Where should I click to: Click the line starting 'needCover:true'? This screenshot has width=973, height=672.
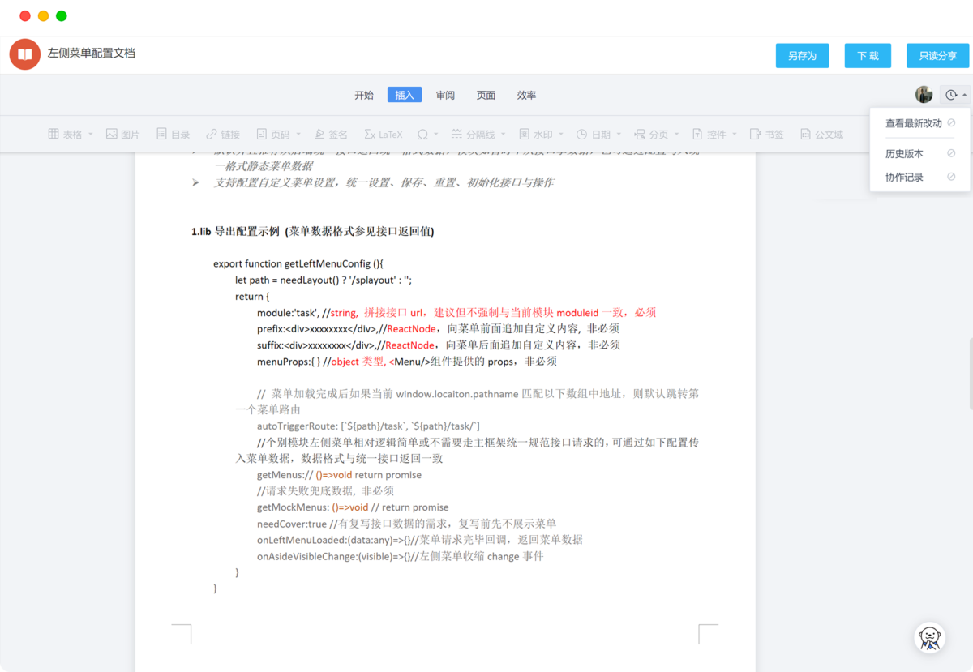click(406, 524)
